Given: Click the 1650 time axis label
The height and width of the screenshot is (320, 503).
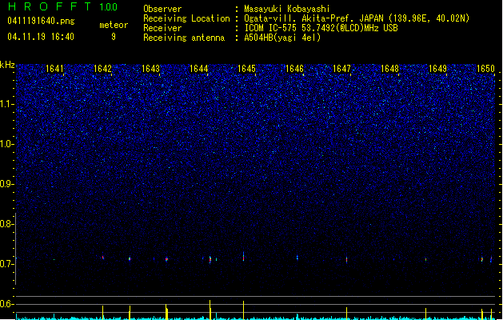Looking at the screenshot, I should point(485,69).
